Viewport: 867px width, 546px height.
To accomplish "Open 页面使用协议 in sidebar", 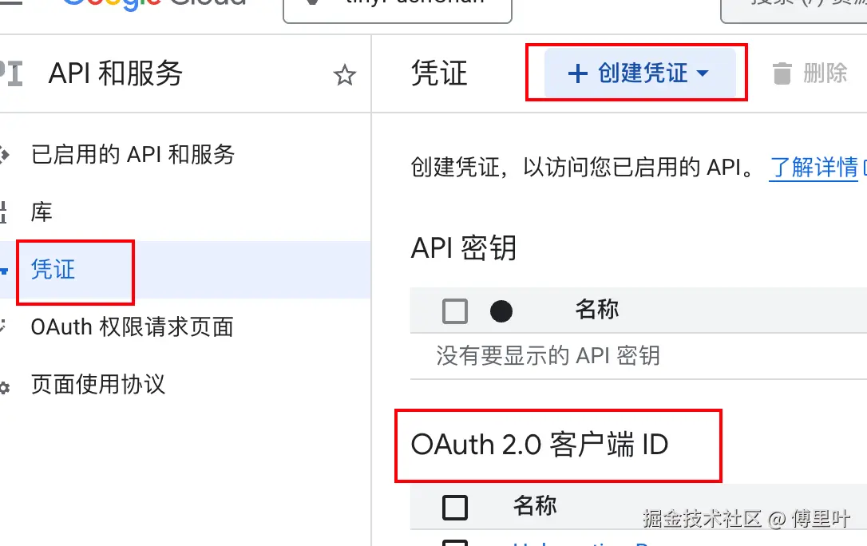I will point(98,385).
